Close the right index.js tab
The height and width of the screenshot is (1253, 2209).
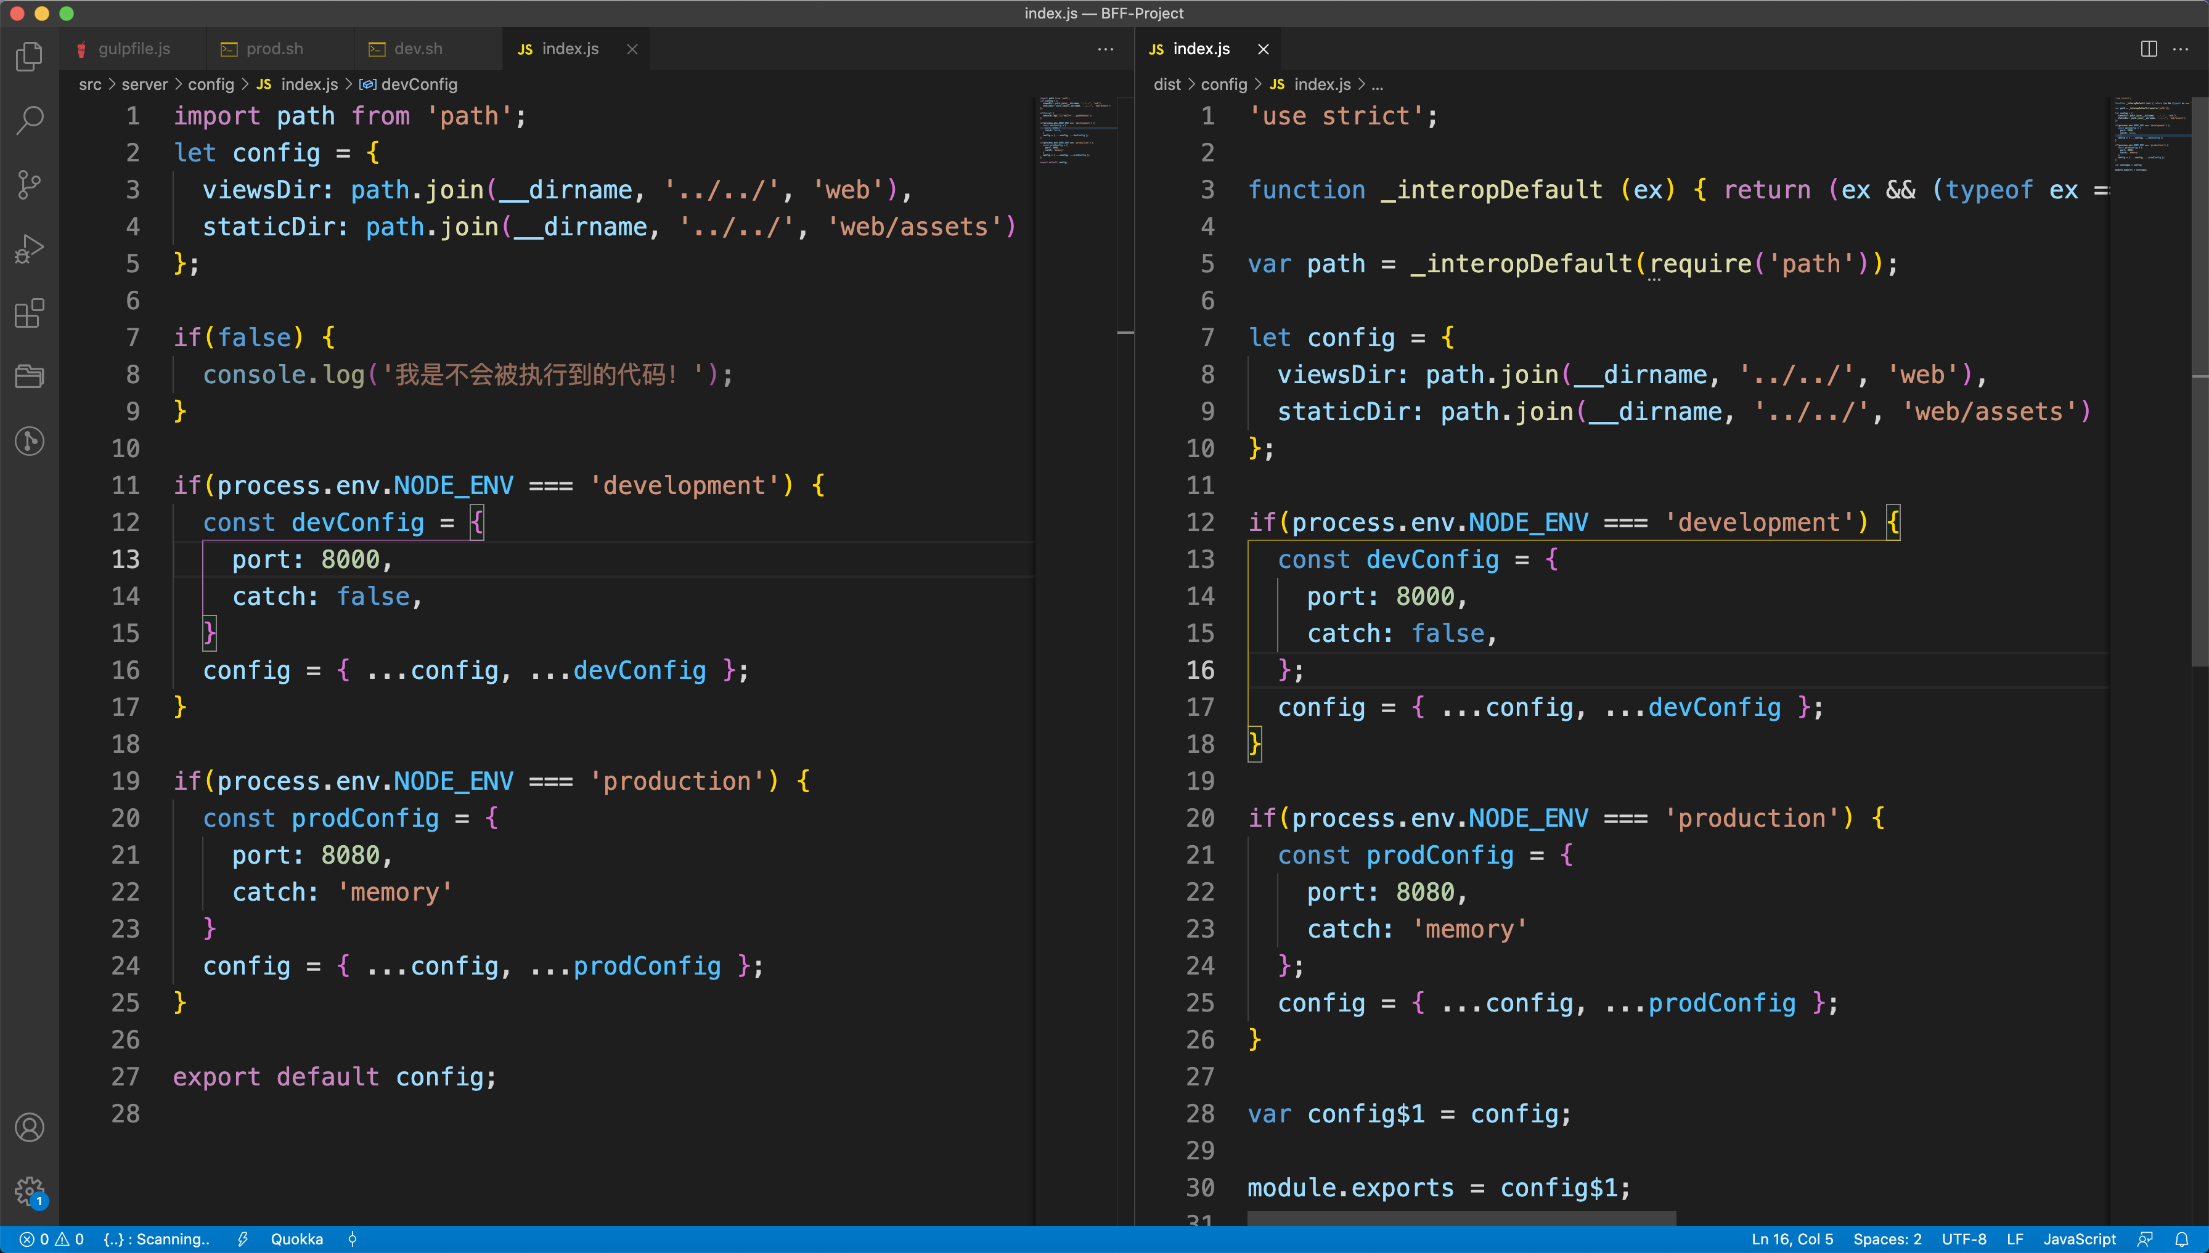(x=1263, y=49)
